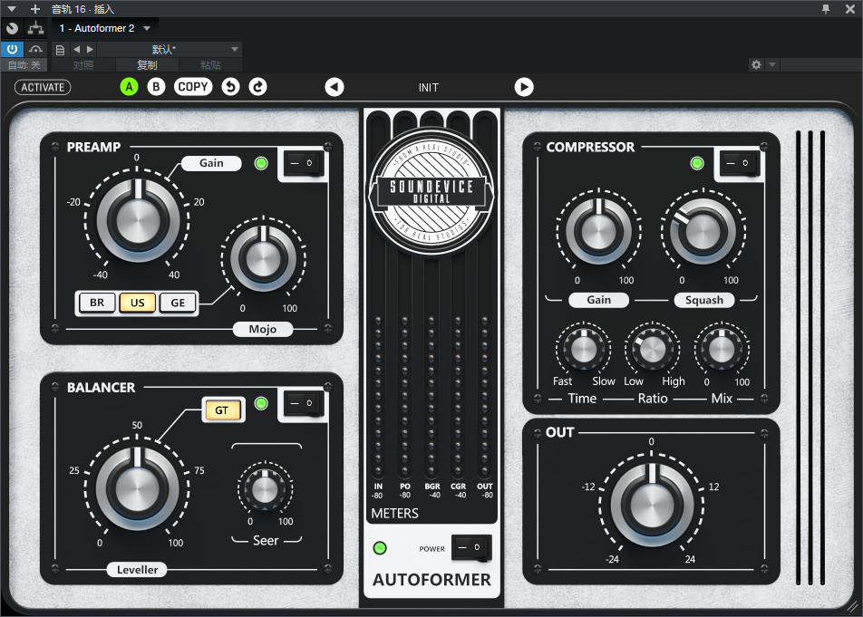
Task: Select the GE preamp model
Action: click(178, 303)
